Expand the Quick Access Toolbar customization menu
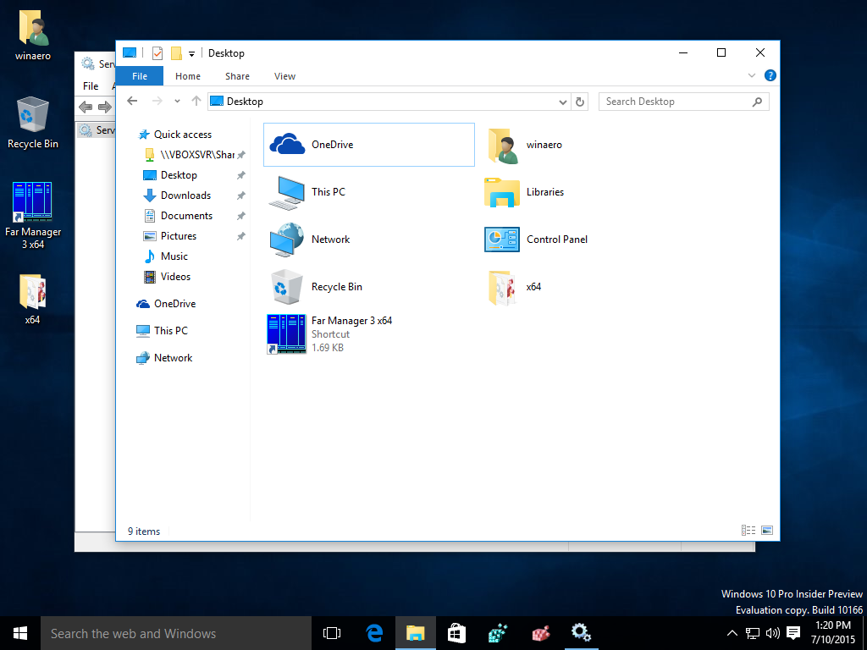867x650 pixels. tap(191, 52)
